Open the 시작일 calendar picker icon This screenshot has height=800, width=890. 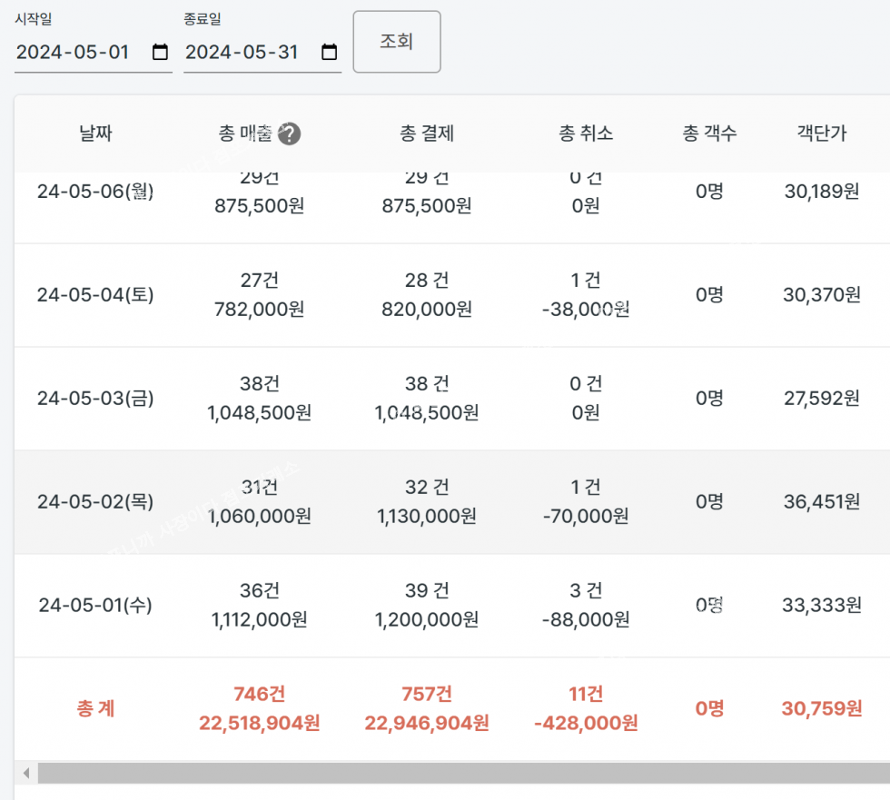[160, 52]
